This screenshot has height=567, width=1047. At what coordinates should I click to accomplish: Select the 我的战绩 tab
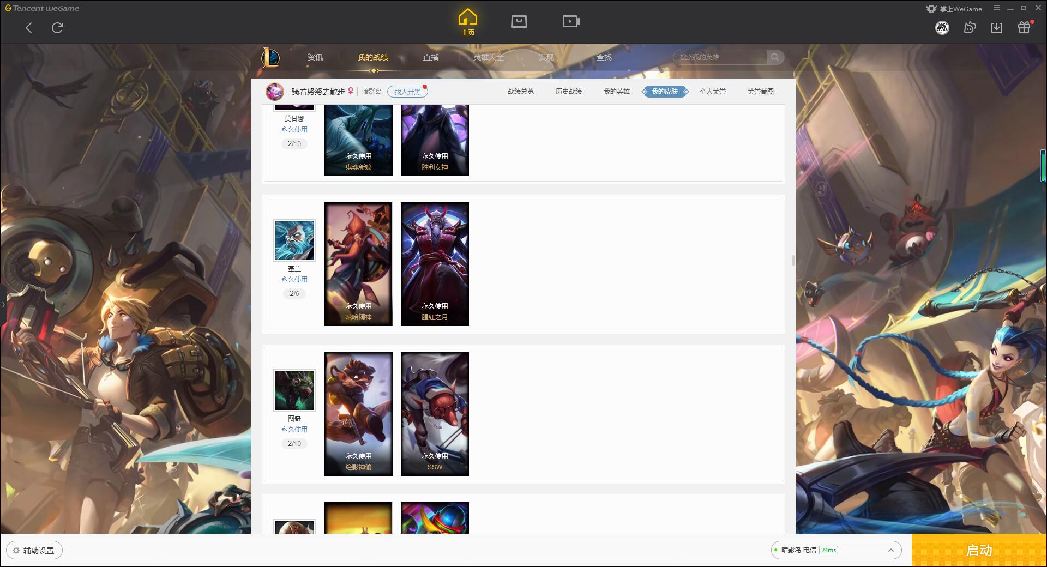[x=373, y=57]
